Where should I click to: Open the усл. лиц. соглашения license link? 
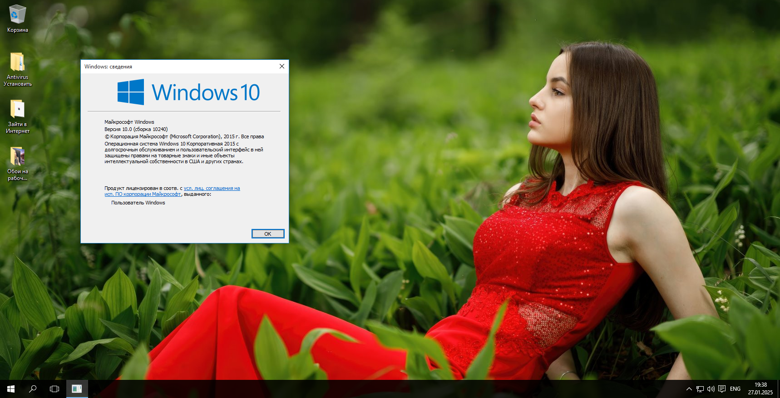point(212,188)
